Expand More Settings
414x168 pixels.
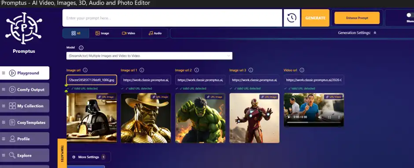[x=89, y=157]
